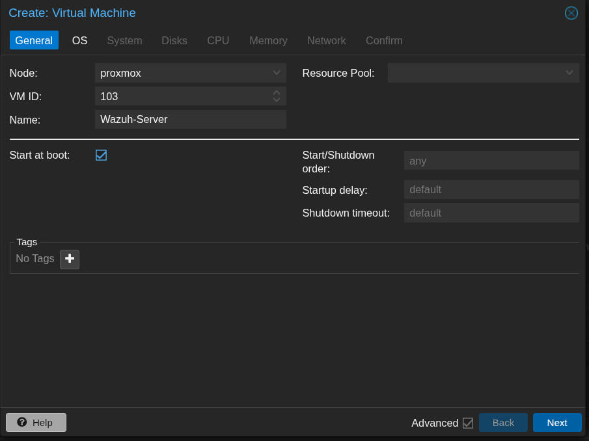Click the Startup delay input field
Image resolution: width=589 pixels, height=441 pixels.
pyautogui.click(x=491, y=190)
